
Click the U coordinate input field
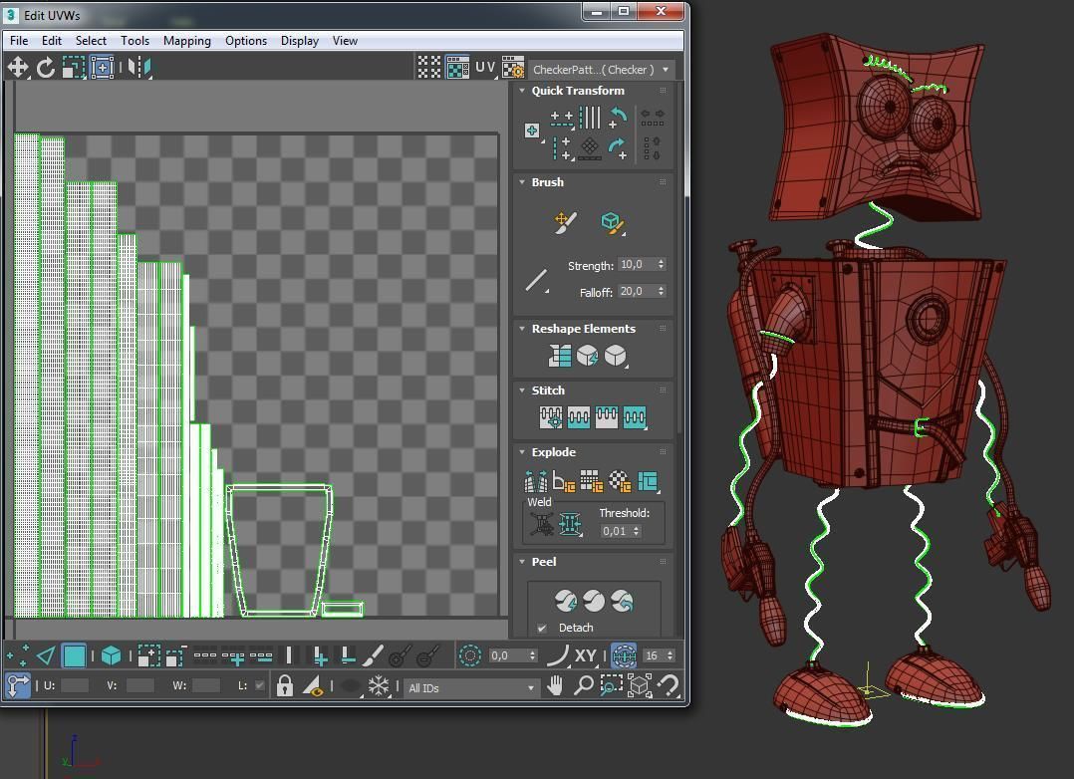(x=75, y=685)
